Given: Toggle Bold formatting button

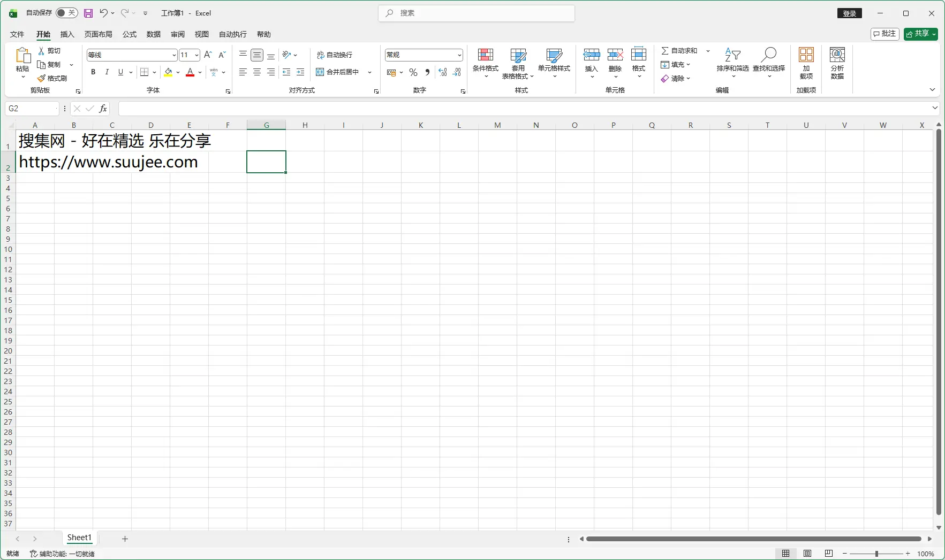Looking at the screenshot, I should click(93, 72).
